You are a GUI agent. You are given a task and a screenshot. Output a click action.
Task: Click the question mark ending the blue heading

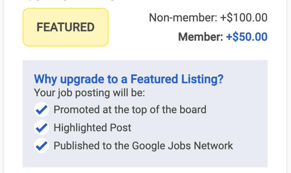click(x=221, y=79)
